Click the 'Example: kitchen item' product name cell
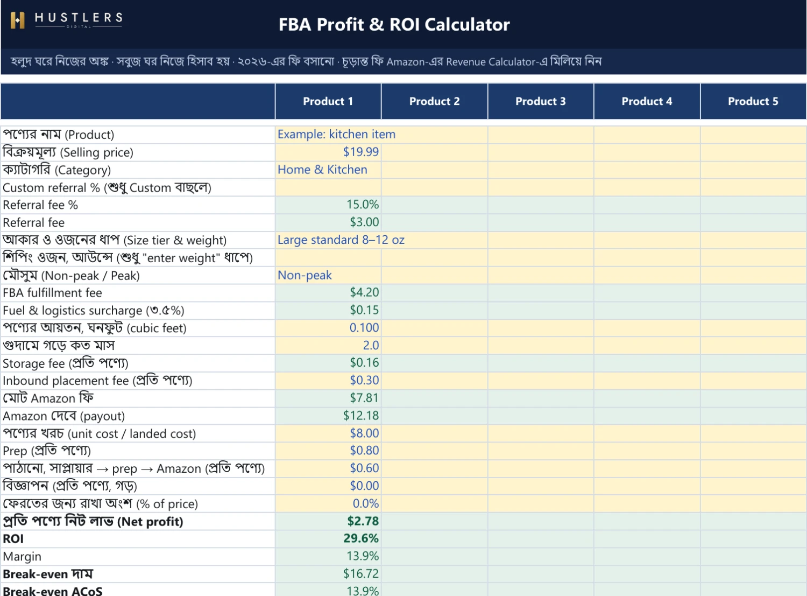Image resolution: width=807 pixels, height=596 pixels. pyautogui.click(x=328, y=135)
